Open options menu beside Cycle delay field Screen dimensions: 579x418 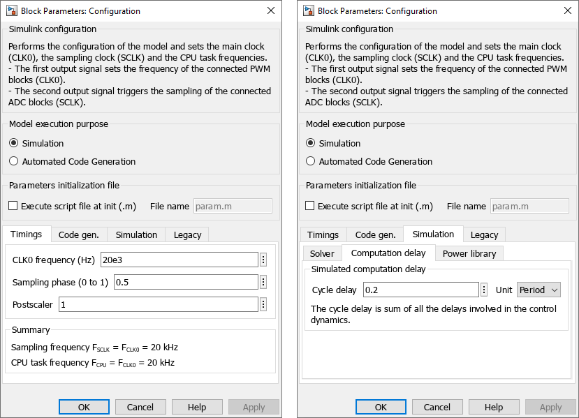[x=484, y=290]
